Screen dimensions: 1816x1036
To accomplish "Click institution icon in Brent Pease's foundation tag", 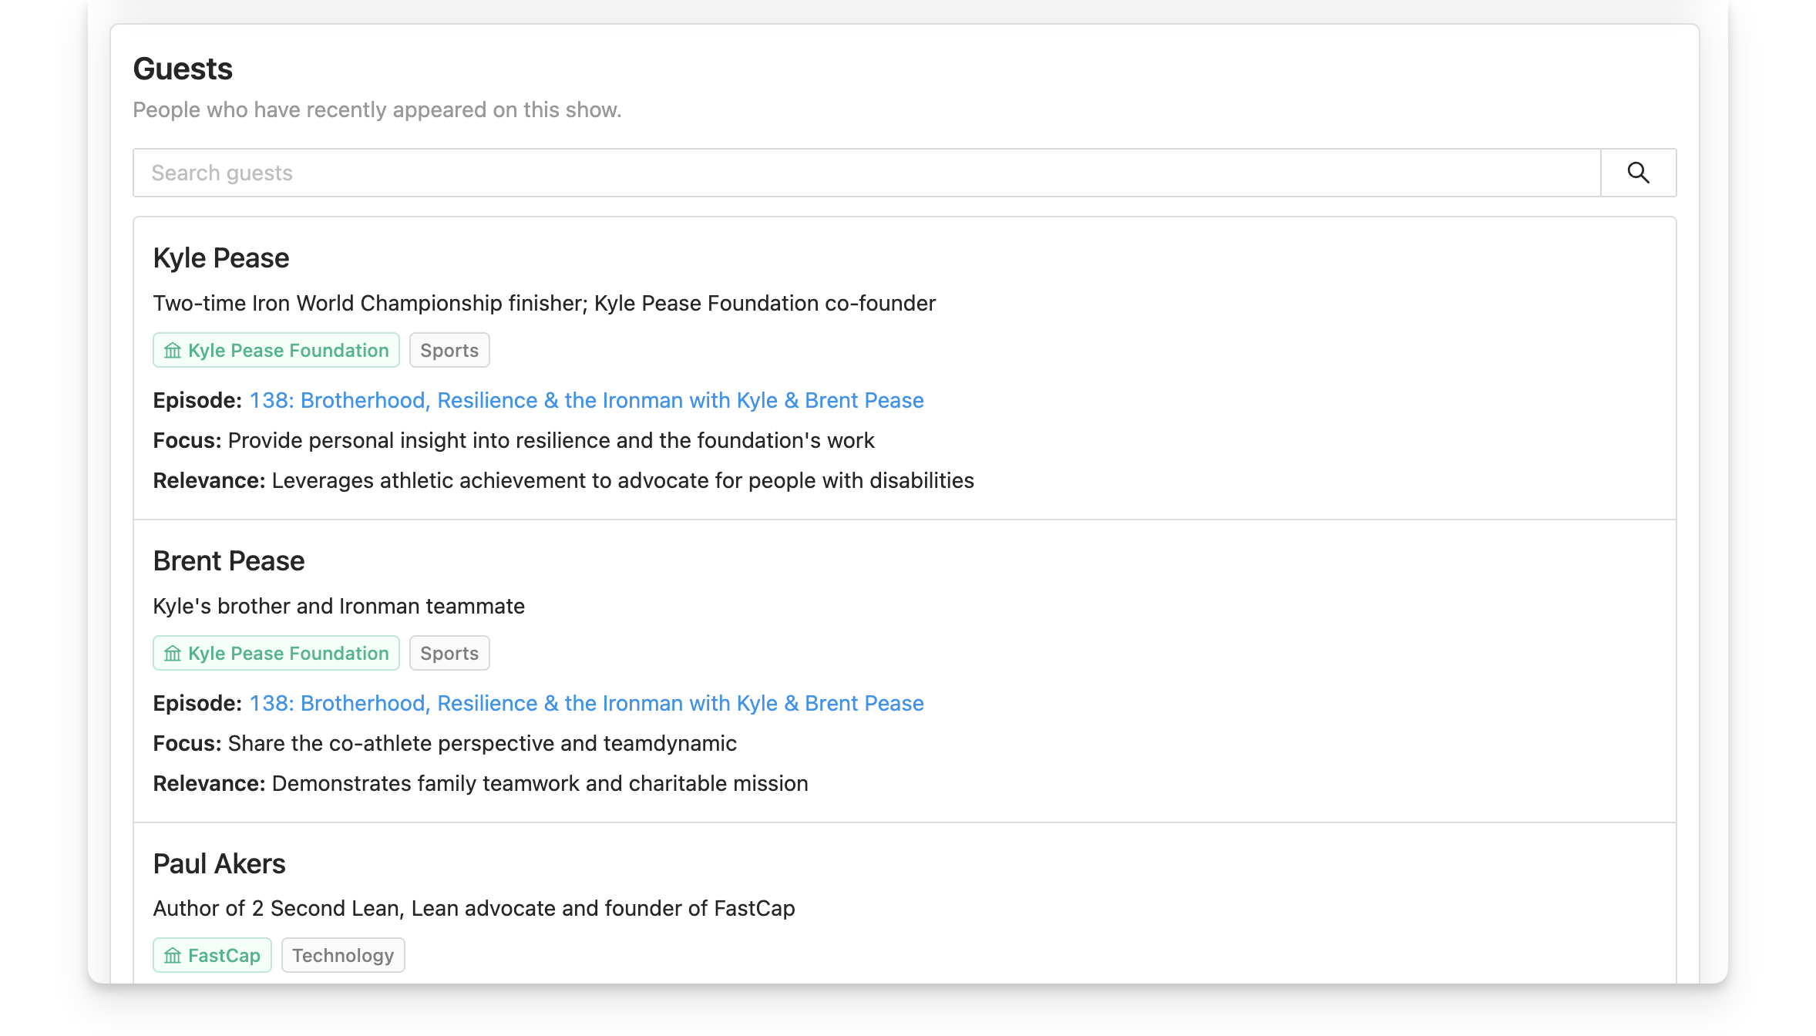I will [x=173, y=654].
